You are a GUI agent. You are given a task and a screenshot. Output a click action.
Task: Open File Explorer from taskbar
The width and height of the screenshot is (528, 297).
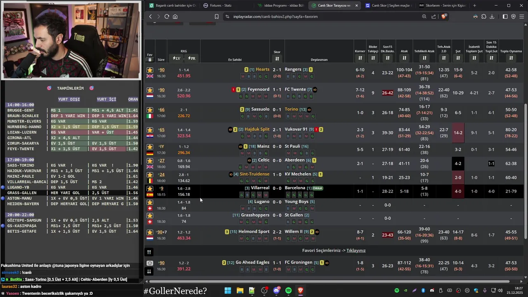[240, 290]
